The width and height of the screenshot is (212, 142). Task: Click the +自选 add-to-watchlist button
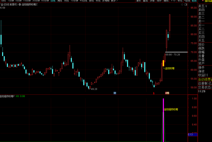click(187, 1)
